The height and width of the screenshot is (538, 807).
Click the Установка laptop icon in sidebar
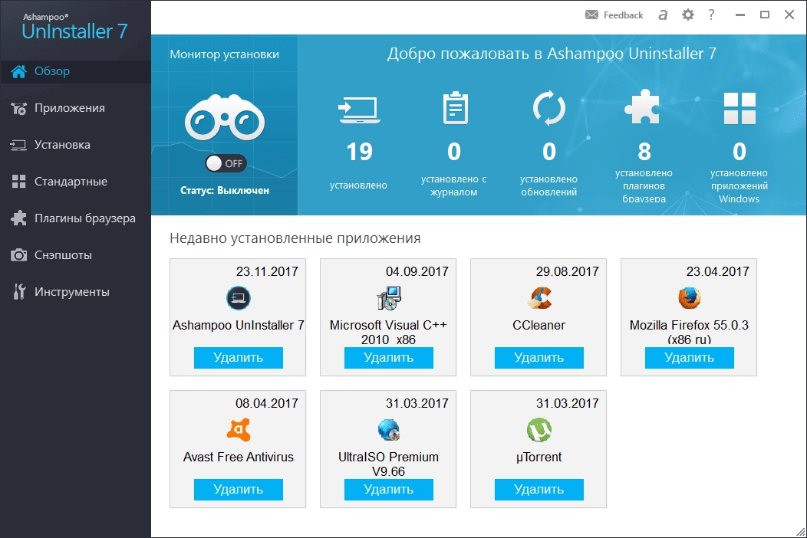(18, 145)
